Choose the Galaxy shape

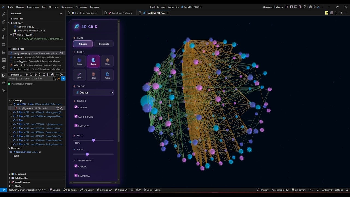coord(79,61)
